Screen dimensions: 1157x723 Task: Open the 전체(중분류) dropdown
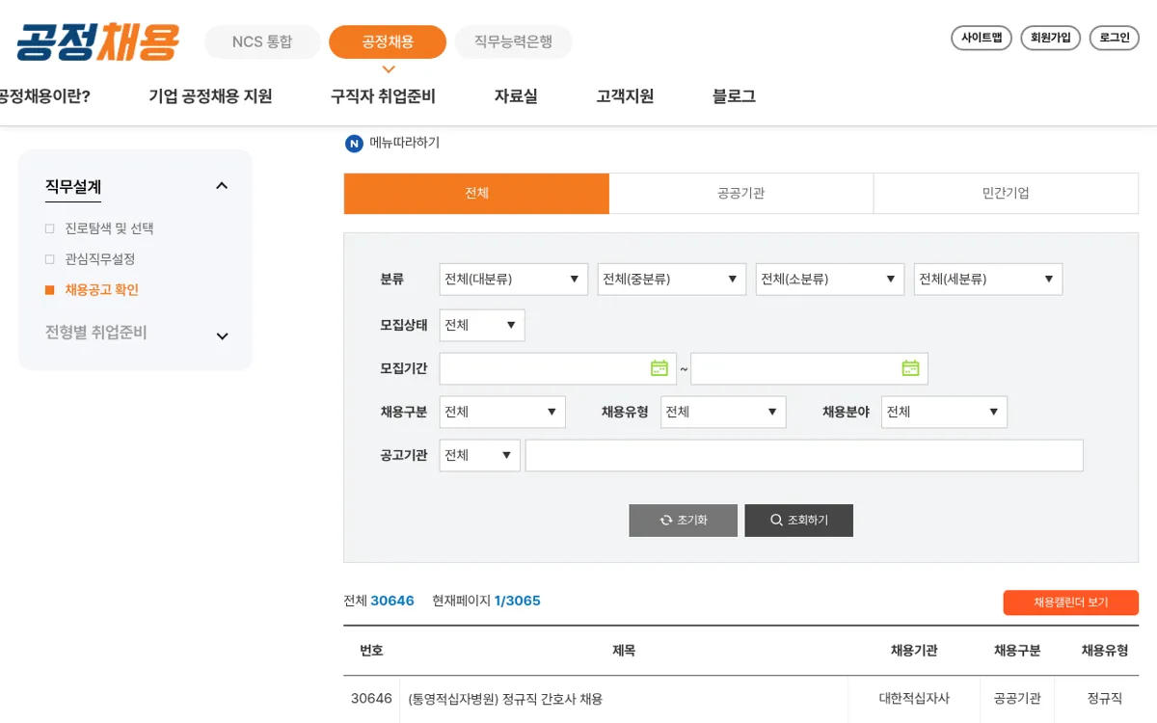671,280
